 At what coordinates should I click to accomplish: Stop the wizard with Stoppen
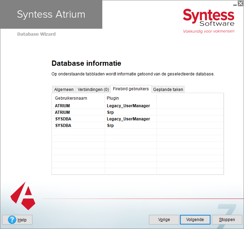(227, 220)
